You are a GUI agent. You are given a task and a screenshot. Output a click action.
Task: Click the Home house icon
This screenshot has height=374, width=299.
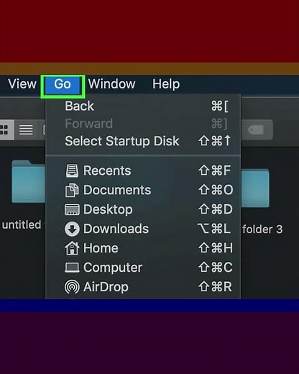pos(72,248)
